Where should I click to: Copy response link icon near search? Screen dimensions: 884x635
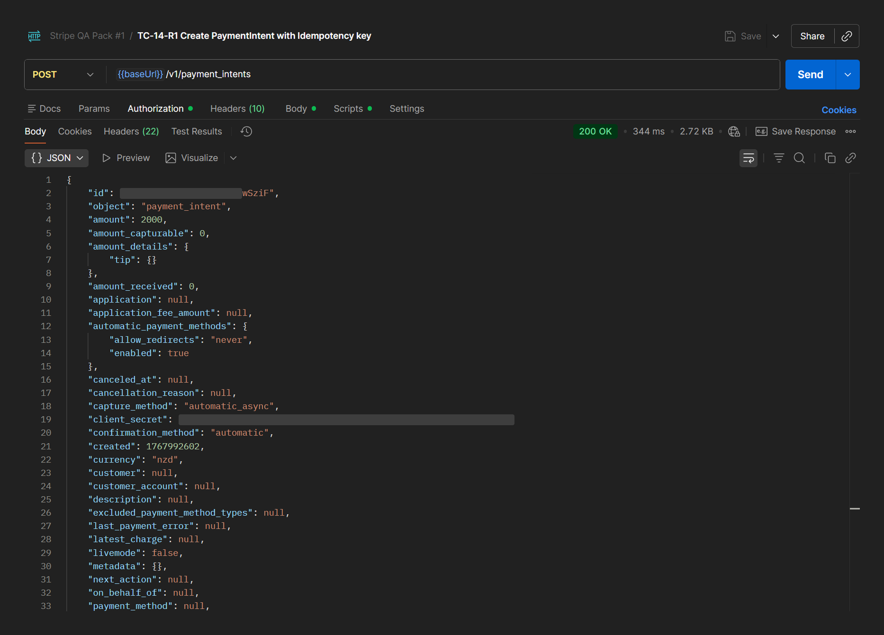pos(850,158)
